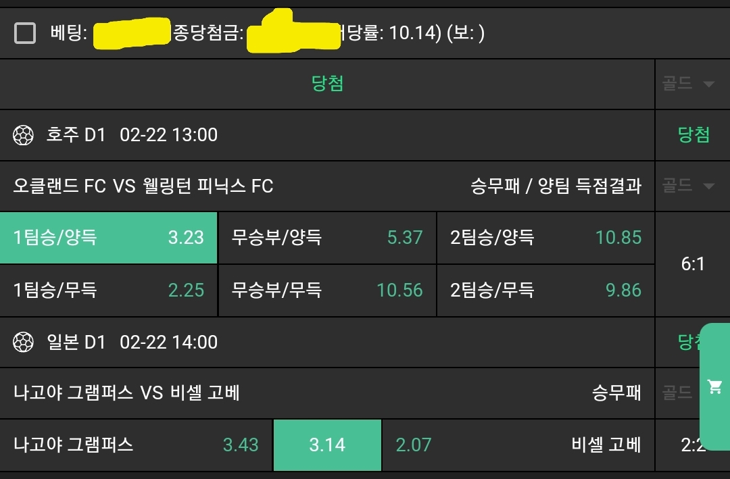Tick the bet slip checkbox at top
Screen dimensions: 730x479
tap(25, 32)
